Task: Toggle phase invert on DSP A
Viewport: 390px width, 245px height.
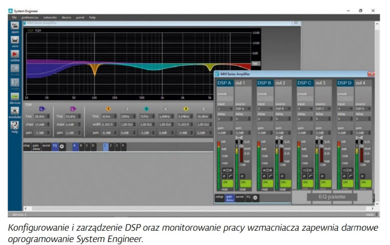Action: pyautogui.click(x=224, y=176)
